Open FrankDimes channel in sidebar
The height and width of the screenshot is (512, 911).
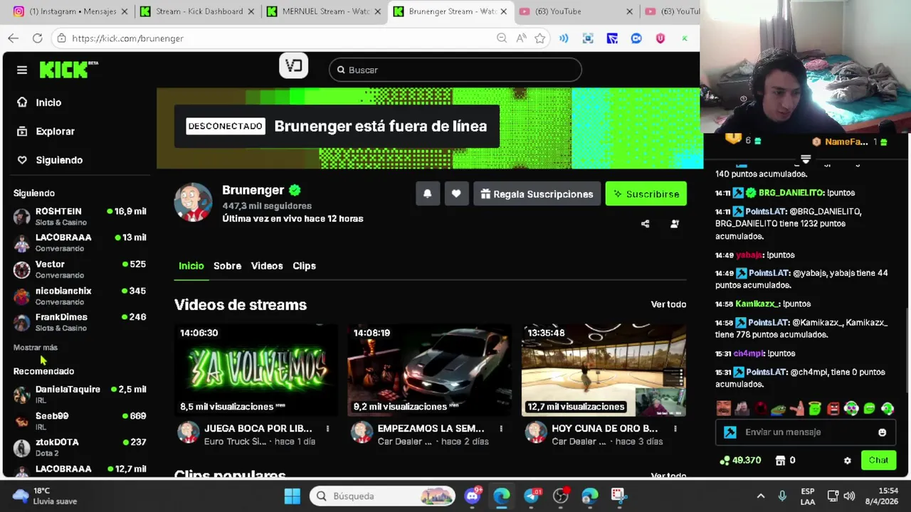tap(80, 322)
